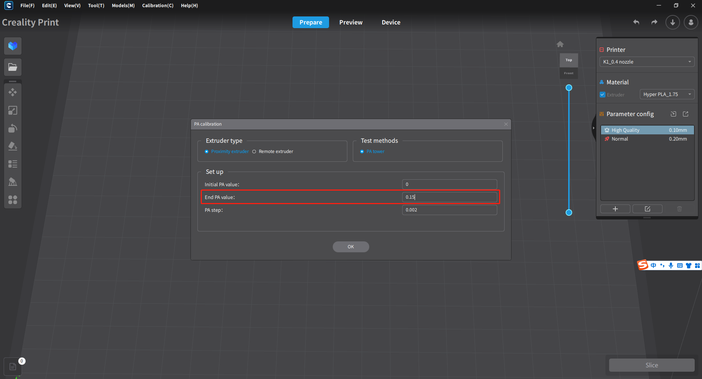Delete the selected parameter profile

(x=680, y=209)
